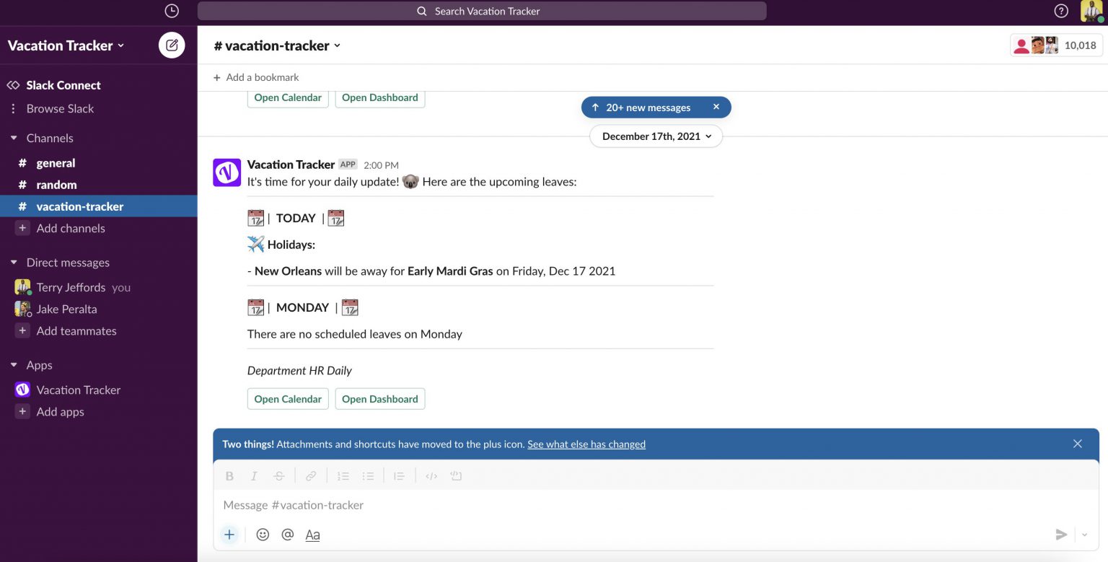Open the channel members list showing 10,018

coord(1055,45)
